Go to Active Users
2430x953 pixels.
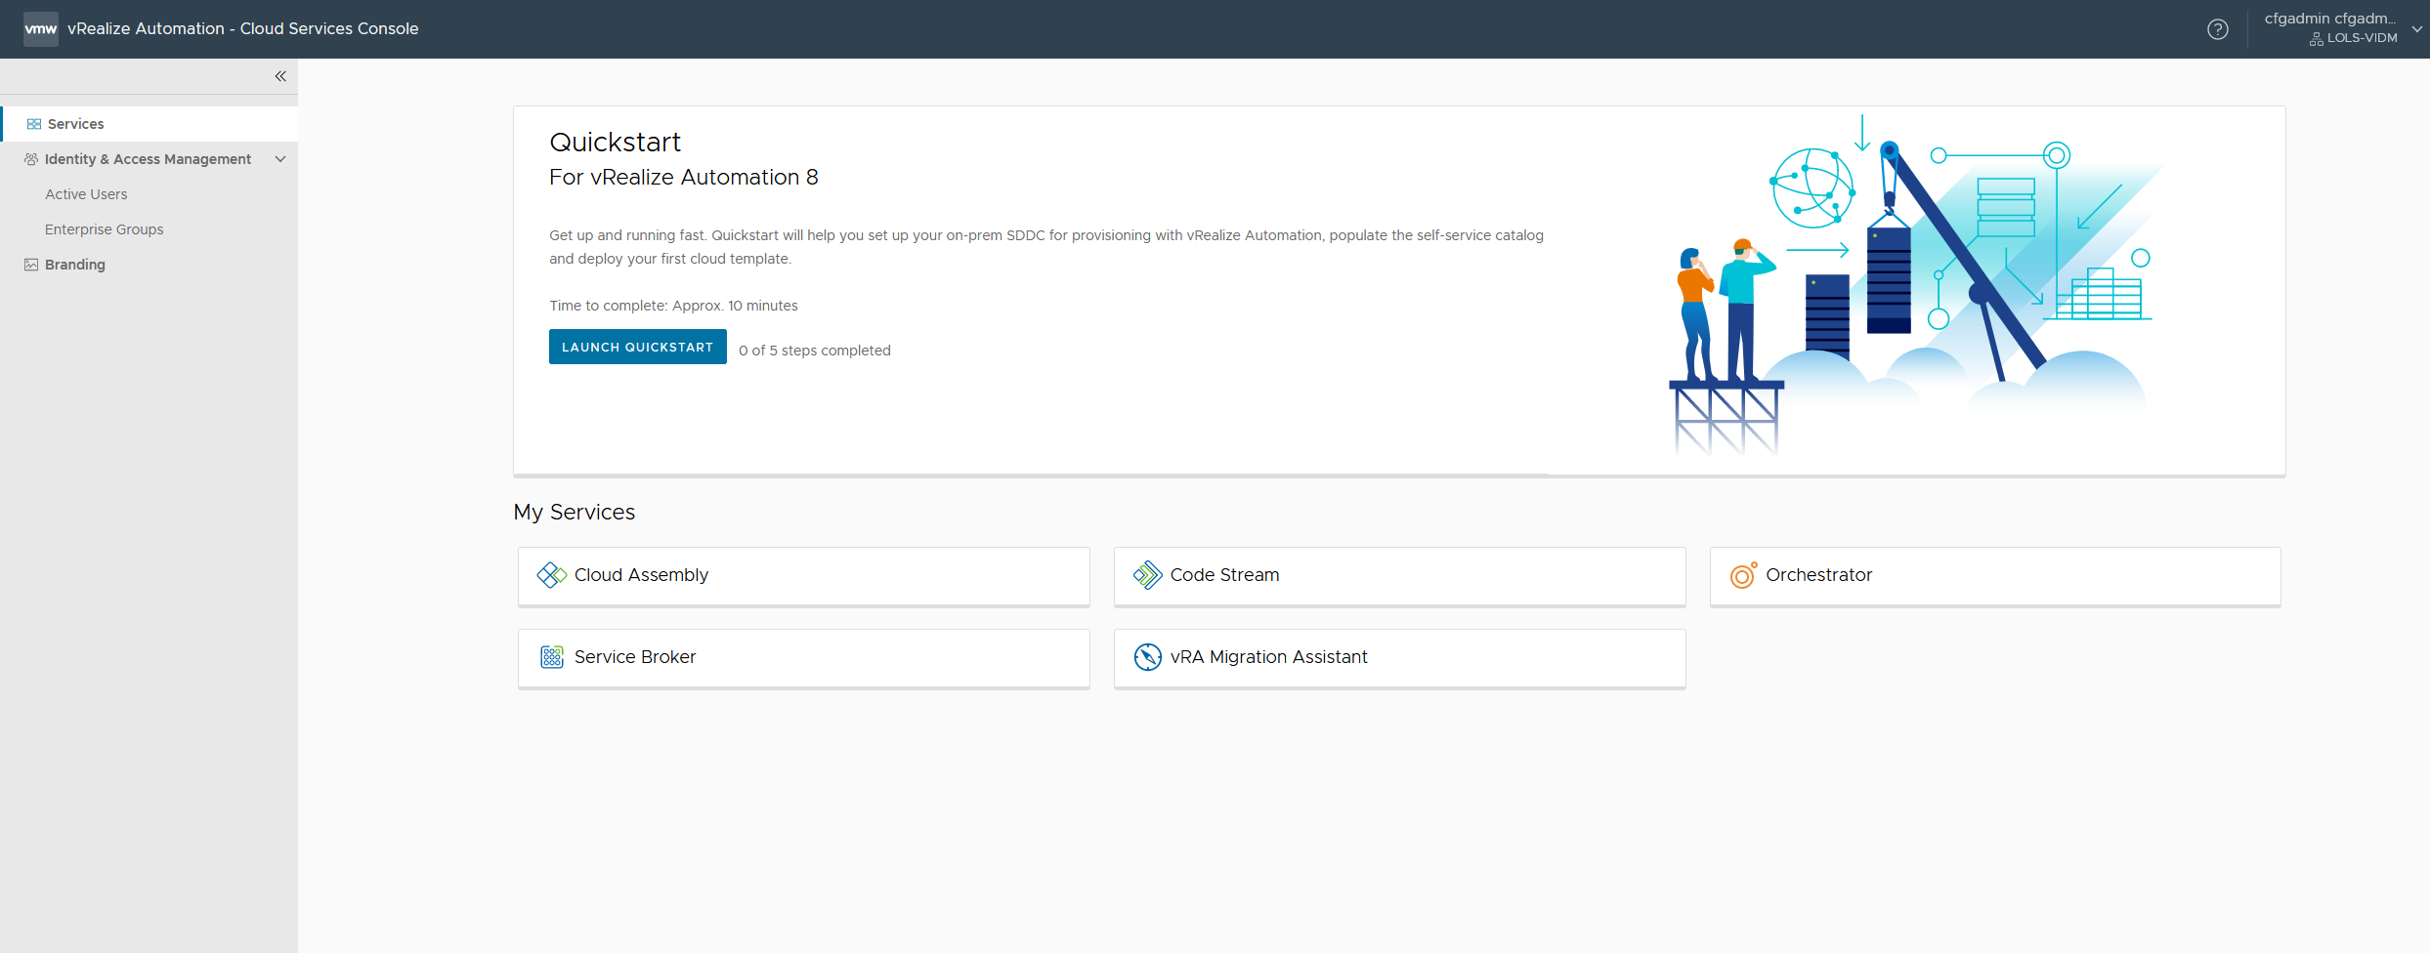(x=86, y=194)
